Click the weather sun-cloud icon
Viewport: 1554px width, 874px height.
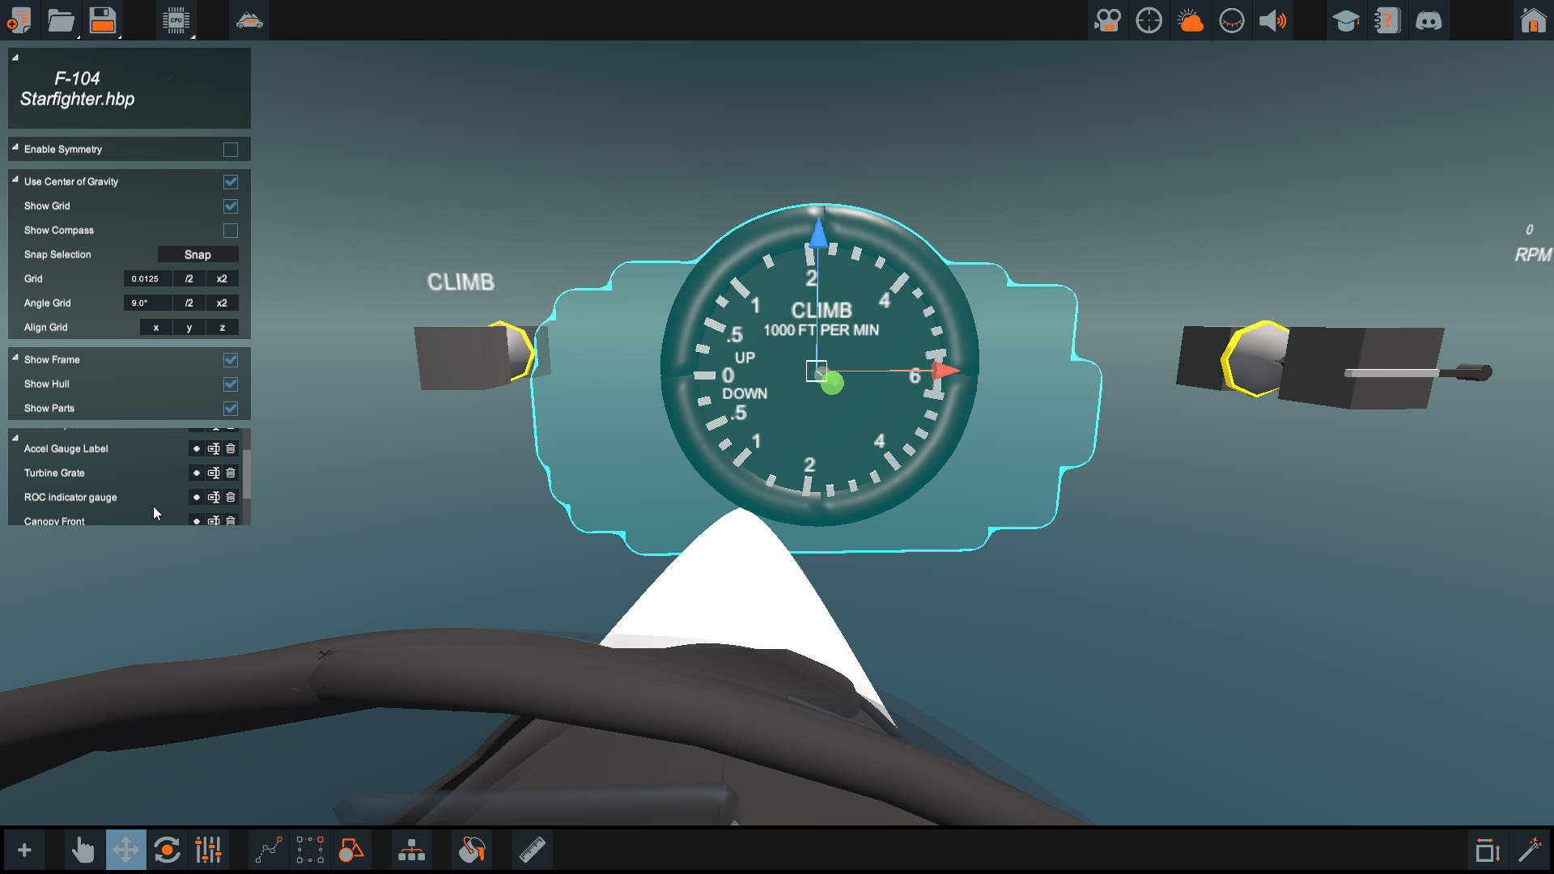click(1190, 20)
